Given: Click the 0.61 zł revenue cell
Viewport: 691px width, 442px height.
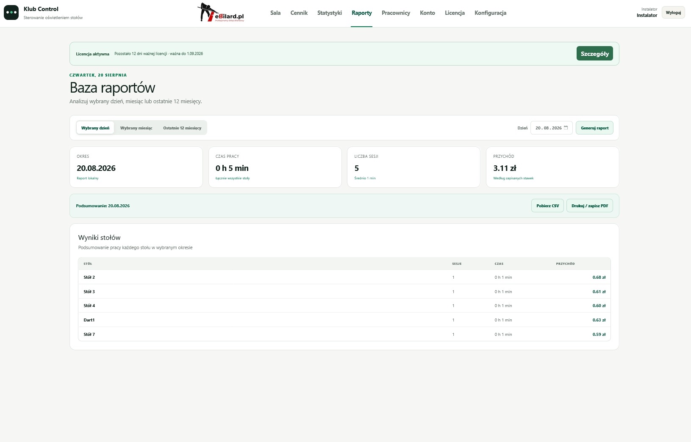Looking at the screenshot, I should 599,292.
